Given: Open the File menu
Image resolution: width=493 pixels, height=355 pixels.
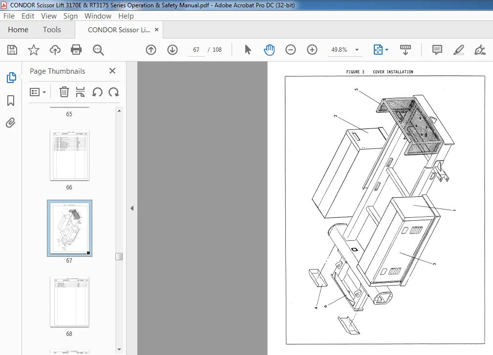Looking at the screenshot, I should (9, 16).
